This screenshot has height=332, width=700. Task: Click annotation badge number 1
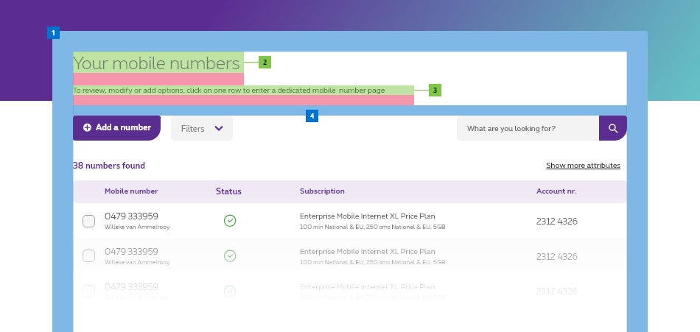coord(53,33)
